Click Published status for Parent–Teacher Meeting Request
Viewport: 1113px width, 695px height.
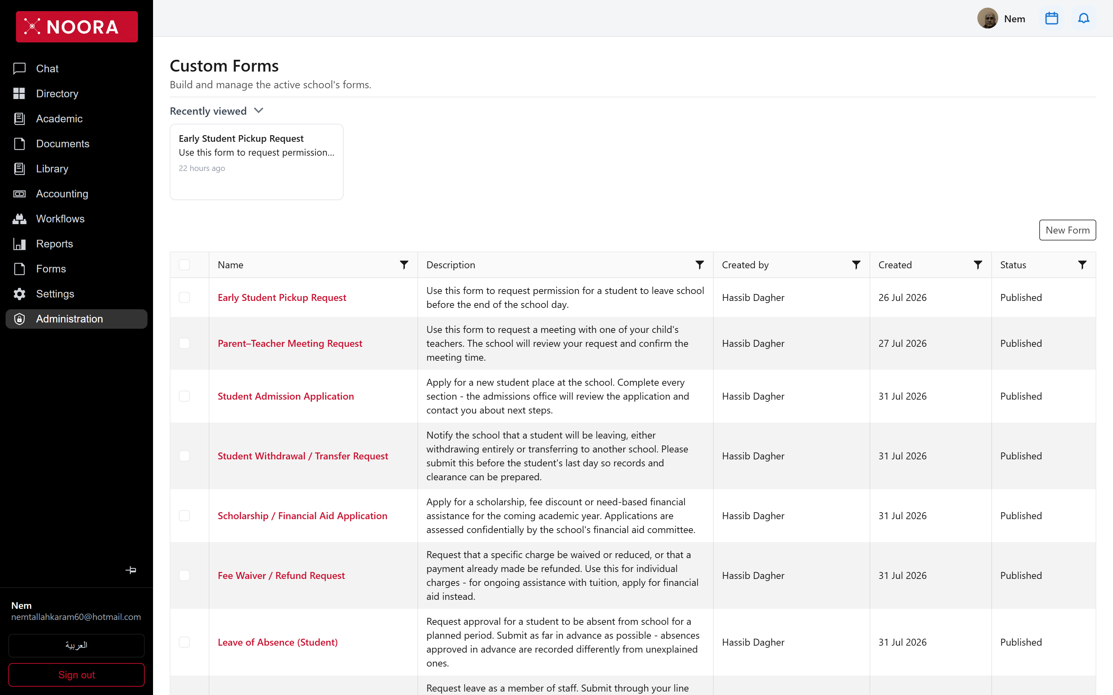coord(1021,343)
